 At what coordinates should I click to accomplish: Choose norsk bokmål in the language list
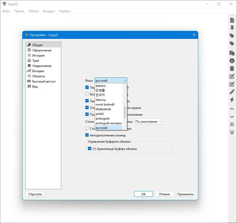109,104
